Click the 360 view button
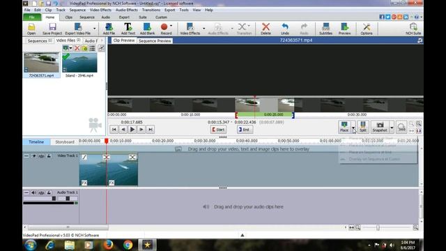 [401, 127]
